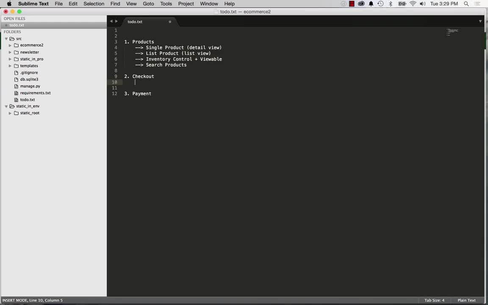Click the todo.txt file icon in the src folder
The width and height of the screenshot is (488, 305).
tap(17, 100)
